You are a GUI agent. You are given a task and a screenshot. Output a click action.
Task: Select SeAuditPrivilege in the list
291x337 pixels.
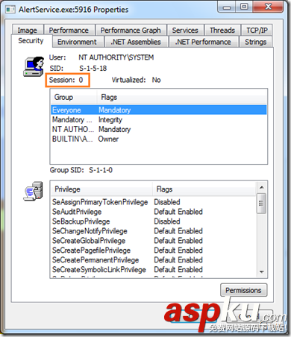(153, 212)
